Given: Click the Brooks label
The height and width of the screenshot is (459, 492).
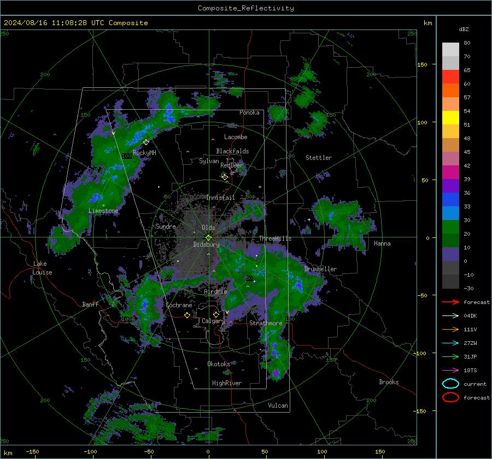Looking at the screenshot, I should click(389, 382).
